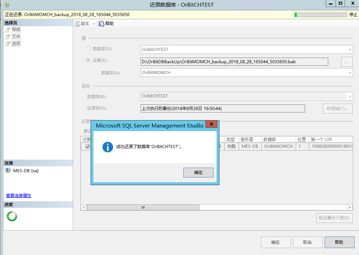Screen dimensions: 359x255
Task: Click the browse ... button for backup device
Action: point(346,61)
